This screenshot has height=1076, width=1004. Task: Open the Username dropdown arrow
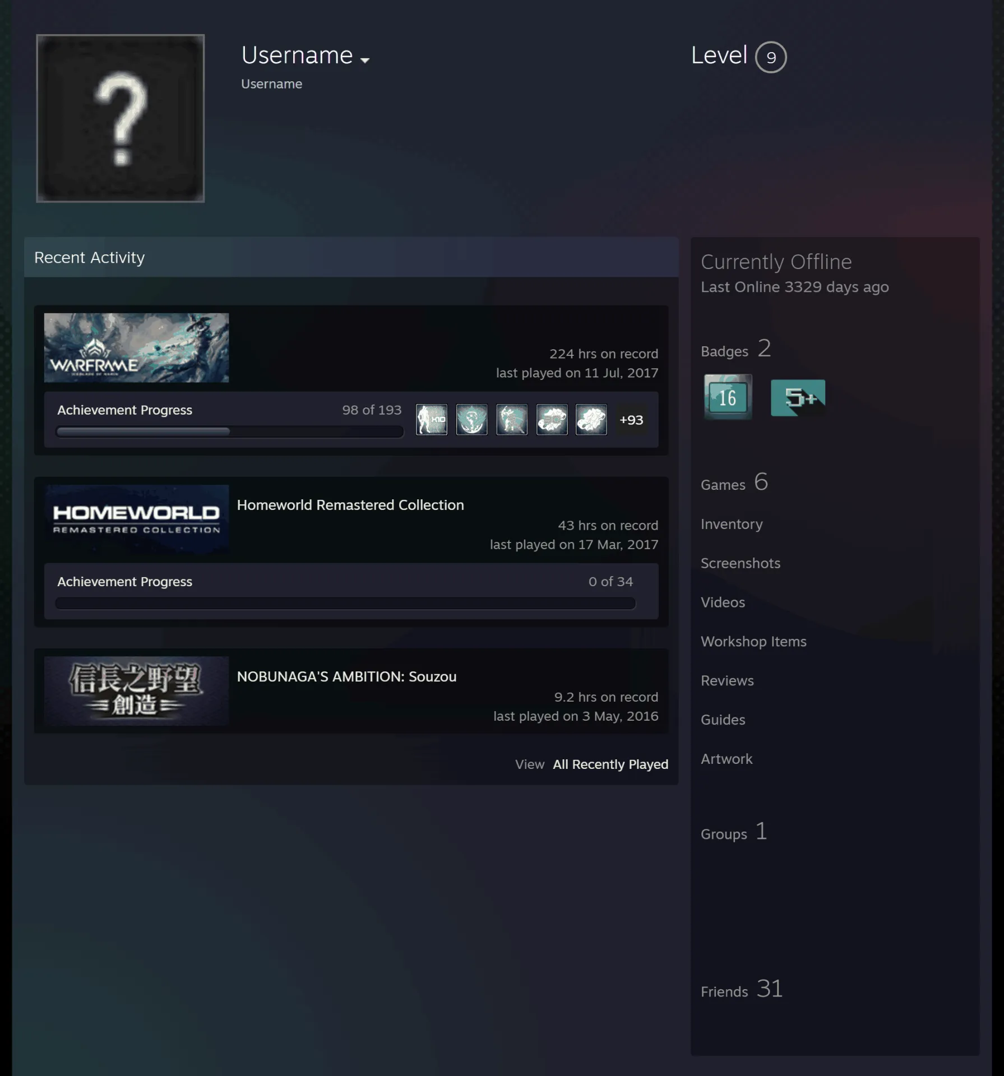pos(365,60)
